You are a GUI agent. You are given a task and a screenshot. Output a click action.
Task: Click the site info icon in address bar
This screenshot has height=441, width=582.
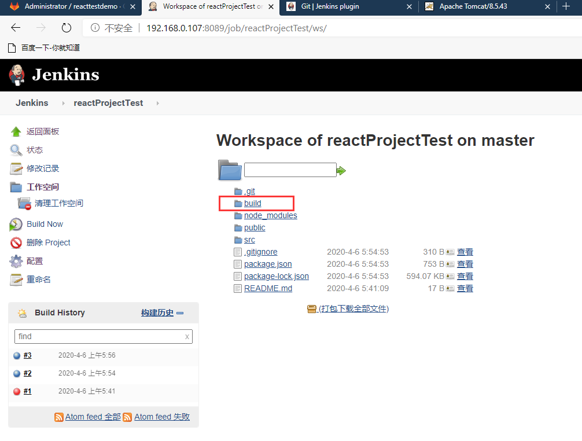pos(95,28)
